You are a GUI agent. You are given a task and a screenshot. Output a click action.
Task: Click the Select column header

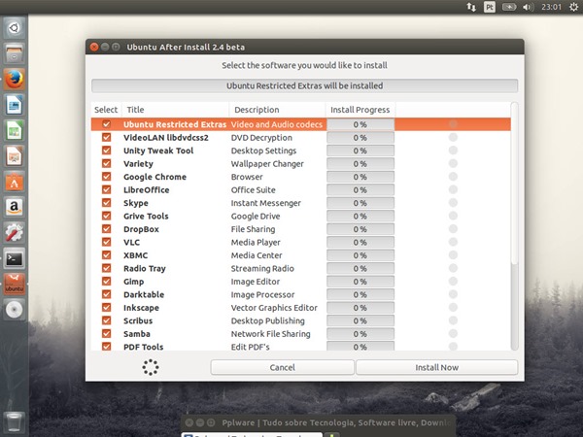click(x=106, y=110)
